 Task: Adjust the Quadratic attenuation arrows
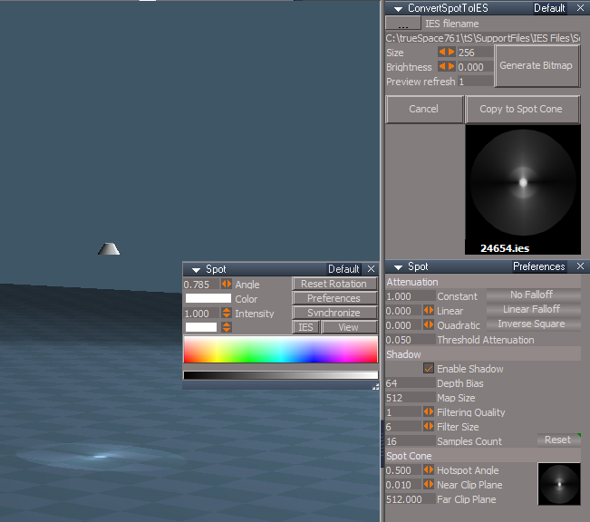428,324
